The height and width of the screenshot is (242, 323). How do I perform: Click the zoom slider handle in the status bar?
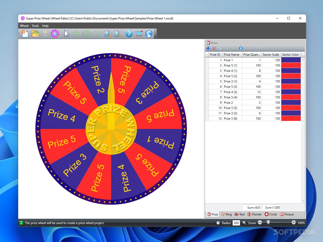[268, 222]
